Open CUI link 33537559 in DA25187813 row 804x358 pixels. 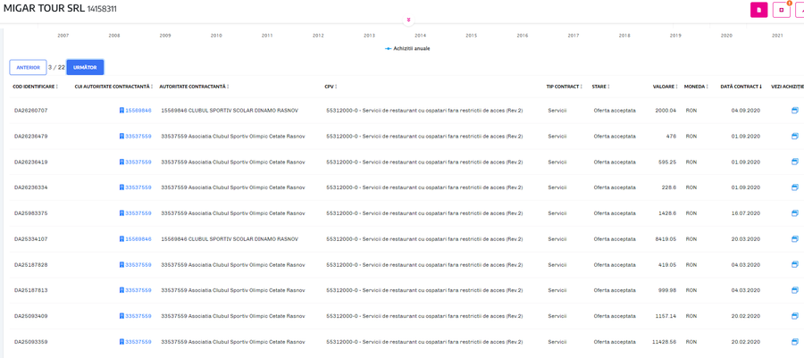point(136,290)
